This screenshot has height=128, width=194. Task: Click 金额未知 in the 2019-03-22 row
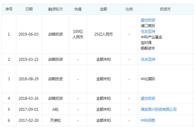click(104, 60)
